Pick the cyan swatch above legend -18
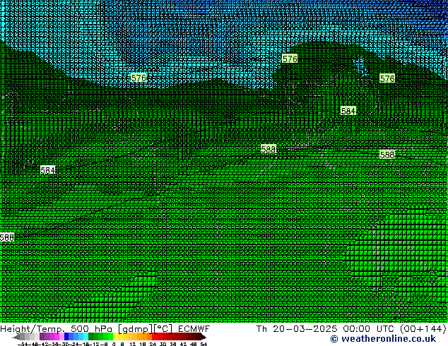The height and width of the screenshot is (346, 448). point(86,336)
